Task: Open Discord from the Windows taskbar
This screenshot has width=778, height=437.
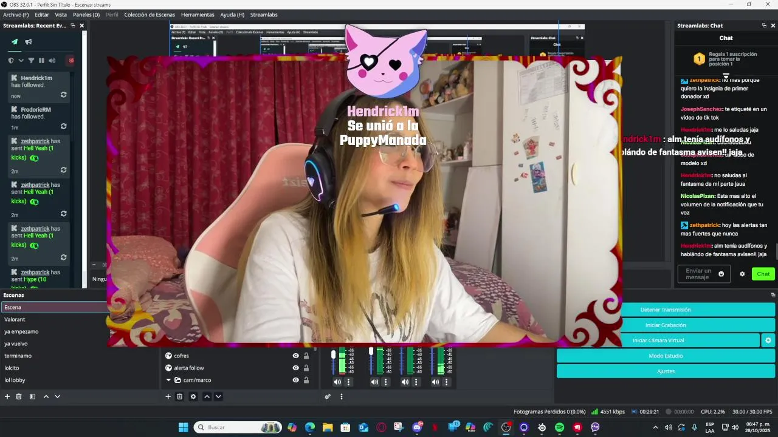Action: 417,427
